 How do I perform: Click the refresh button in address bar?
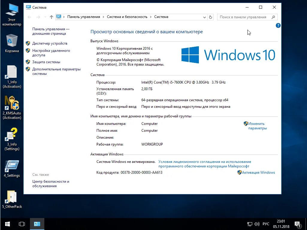click(211, 17)
